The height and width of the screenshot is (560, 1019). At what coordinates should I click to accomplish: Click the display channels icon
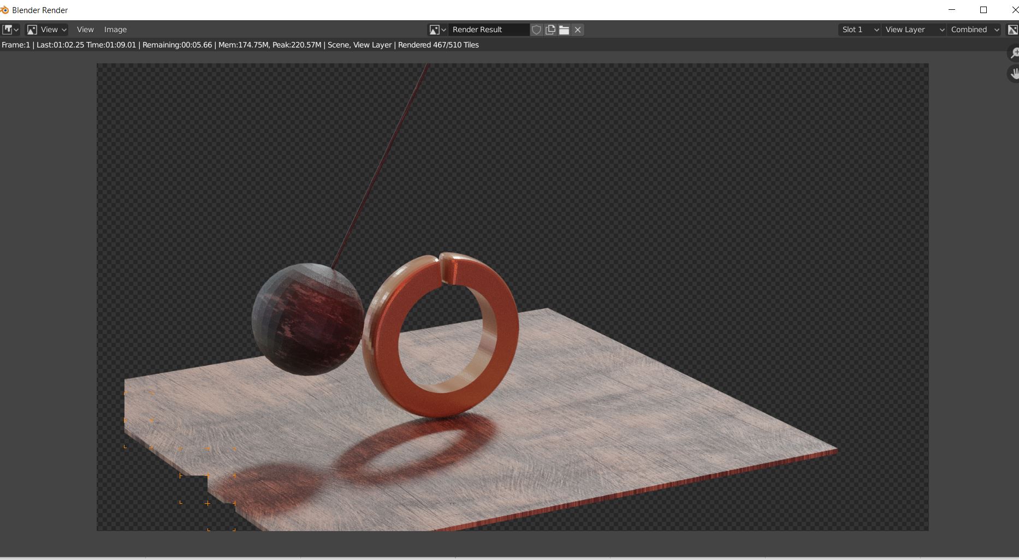[1012, 29]
